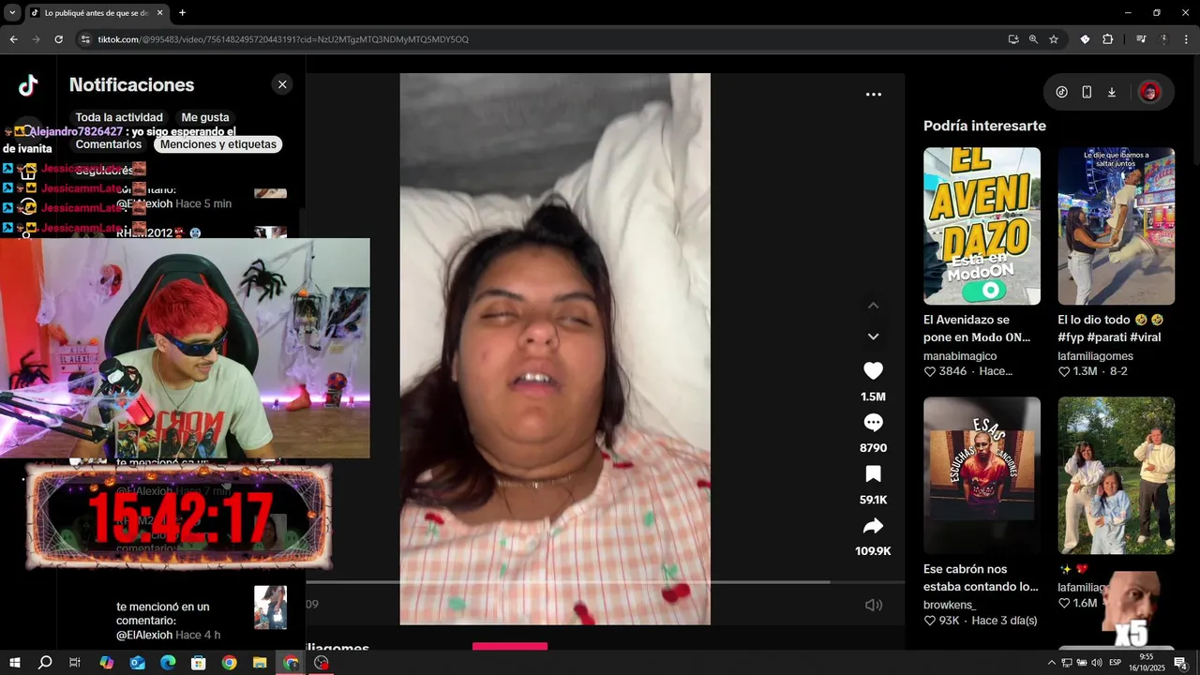Share the video using the arrow icon
This screenshot has width=1200, height=675.
873,526
